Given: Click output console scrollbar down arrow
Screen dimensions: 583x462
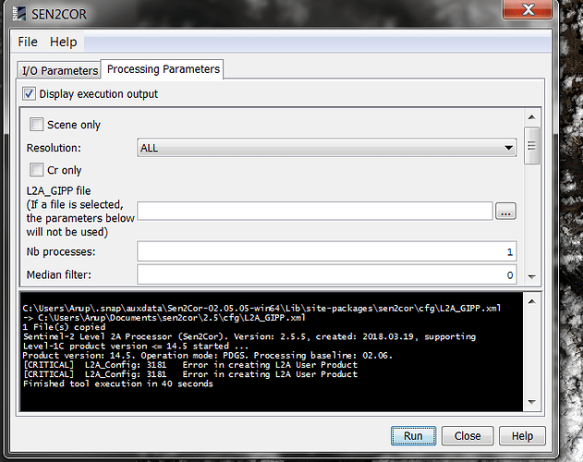Looking at the screenshot, I should 531,402.
